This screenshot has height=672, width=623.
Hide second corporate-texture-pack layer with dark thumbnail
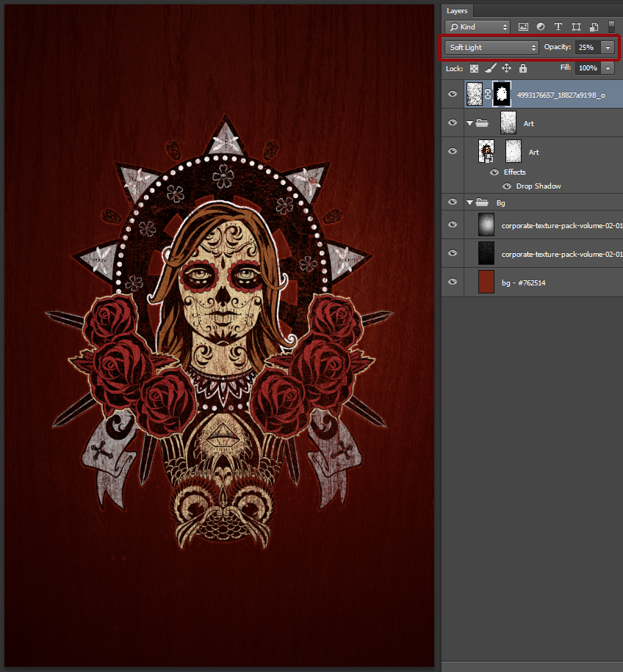pyautogui.click(x=453, y=253)
